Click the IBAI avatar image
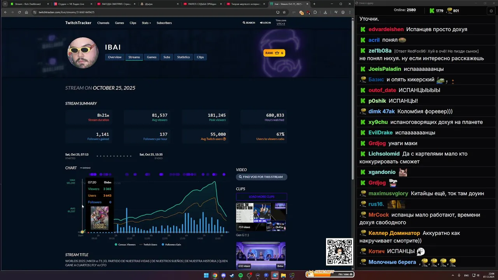The image size is (498, 280). pos(83,53)
